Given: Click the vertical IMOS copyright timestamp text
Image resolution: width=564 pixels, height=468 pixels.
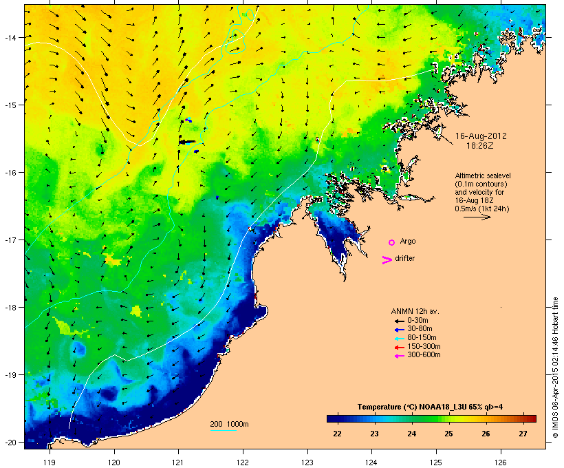Looking at the screenshot, I should pyautogui.click(x=555, y=368).
